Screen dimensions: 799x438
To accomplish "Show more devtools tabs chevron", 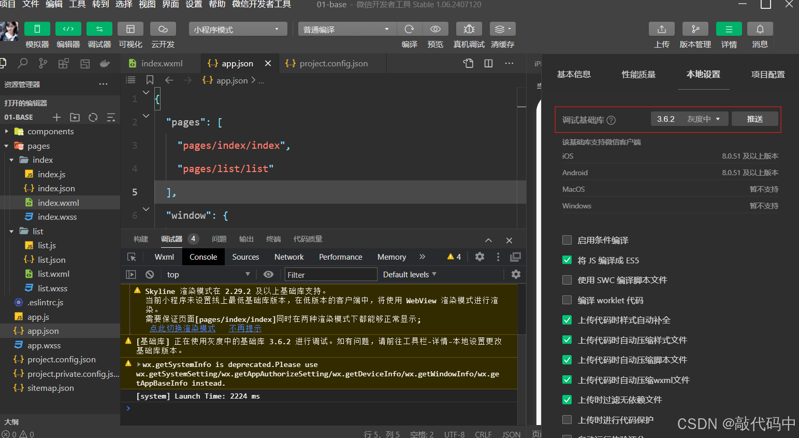I will [x=422, y=257].
